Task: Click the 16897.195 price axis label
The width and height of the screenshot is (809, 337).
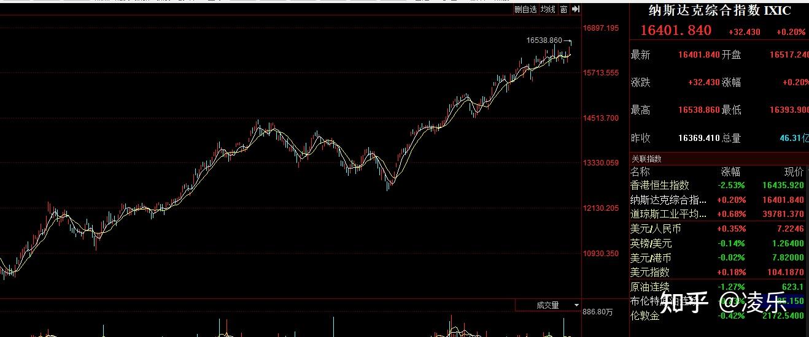Action: pos(601,28)
